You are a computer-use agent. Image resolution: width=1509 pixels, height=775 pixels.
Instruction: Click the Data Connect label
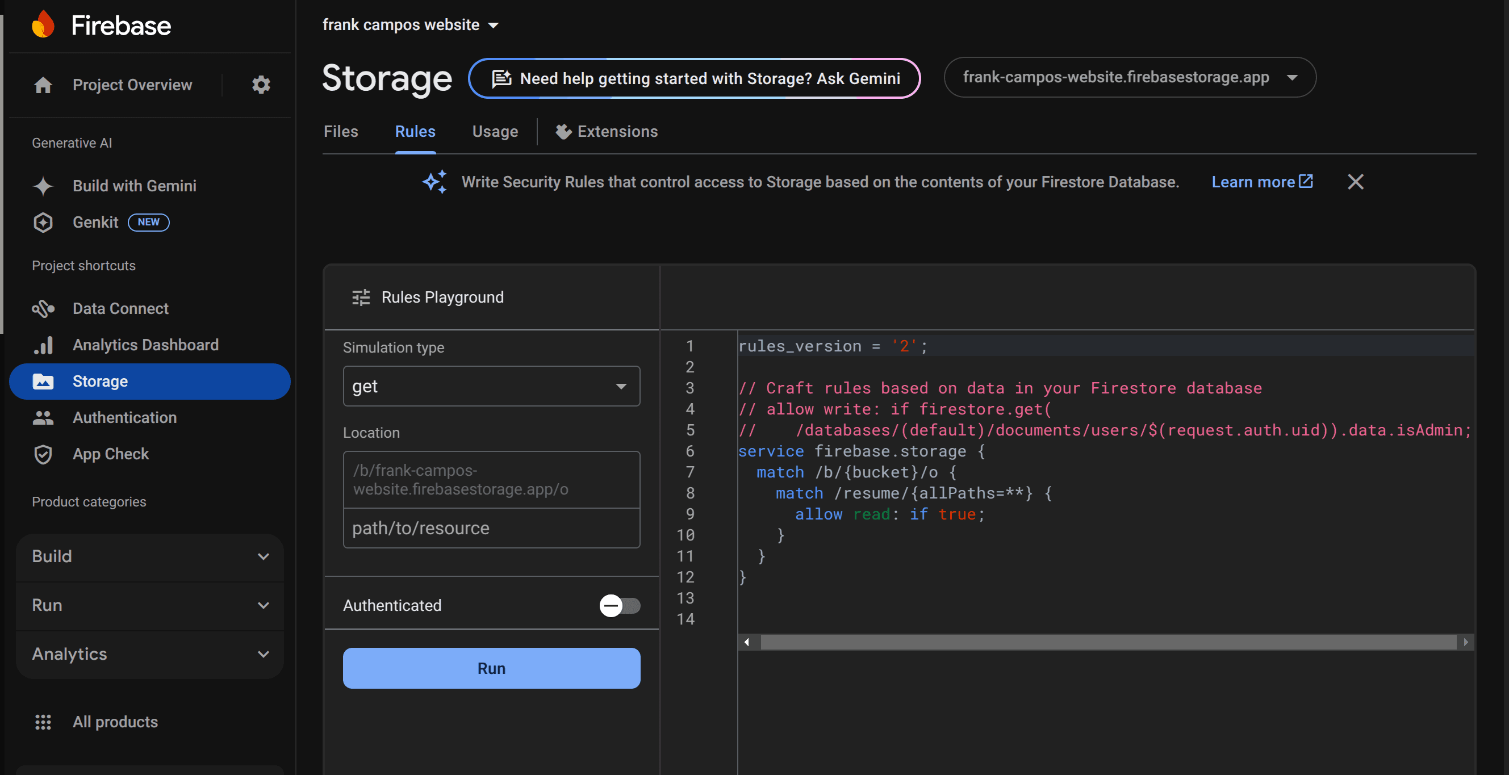tap(120, 309)
